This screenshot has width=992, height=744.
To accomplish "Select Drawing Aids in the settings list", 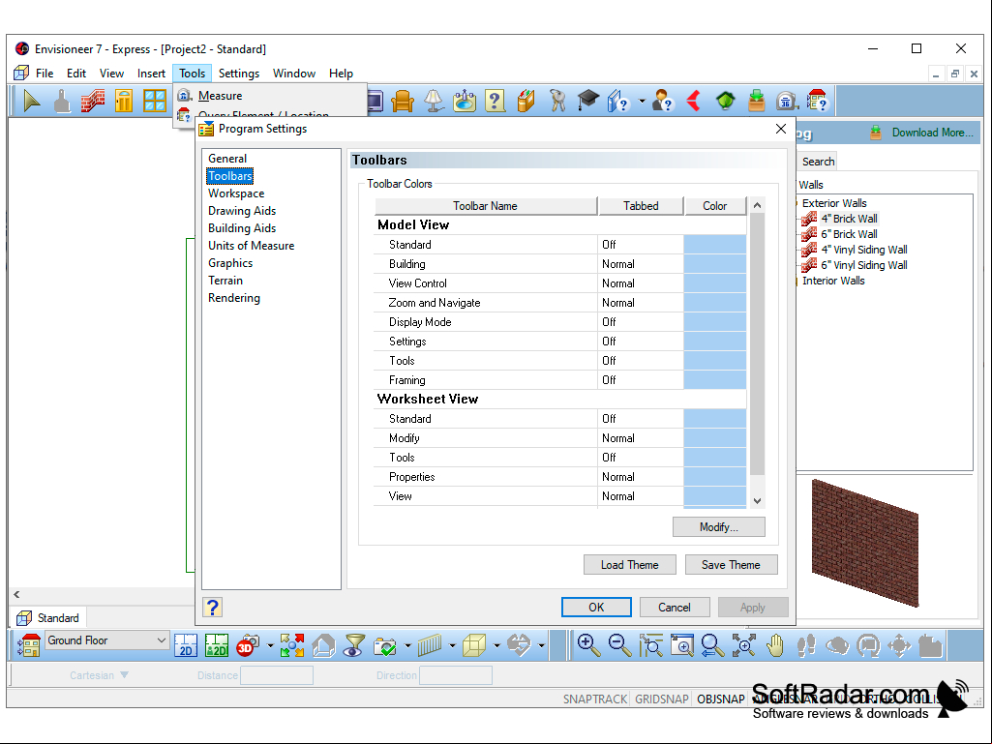I will pos(242,211).
